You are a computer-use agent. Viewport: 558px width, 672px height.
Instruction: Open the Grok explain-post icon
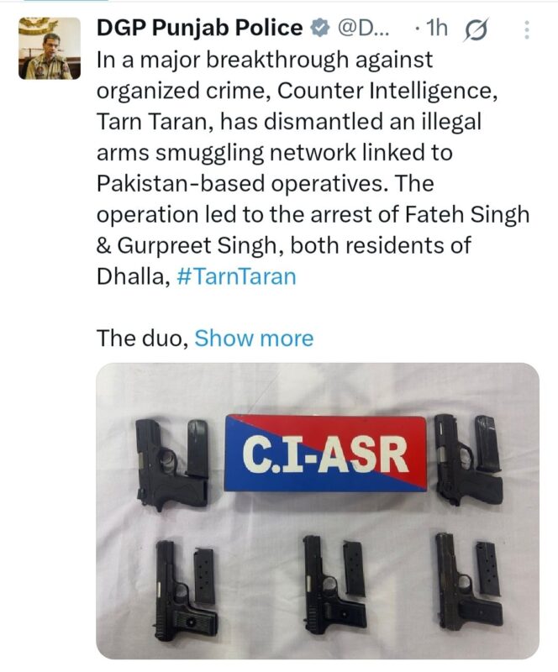(x=475, y=30)
